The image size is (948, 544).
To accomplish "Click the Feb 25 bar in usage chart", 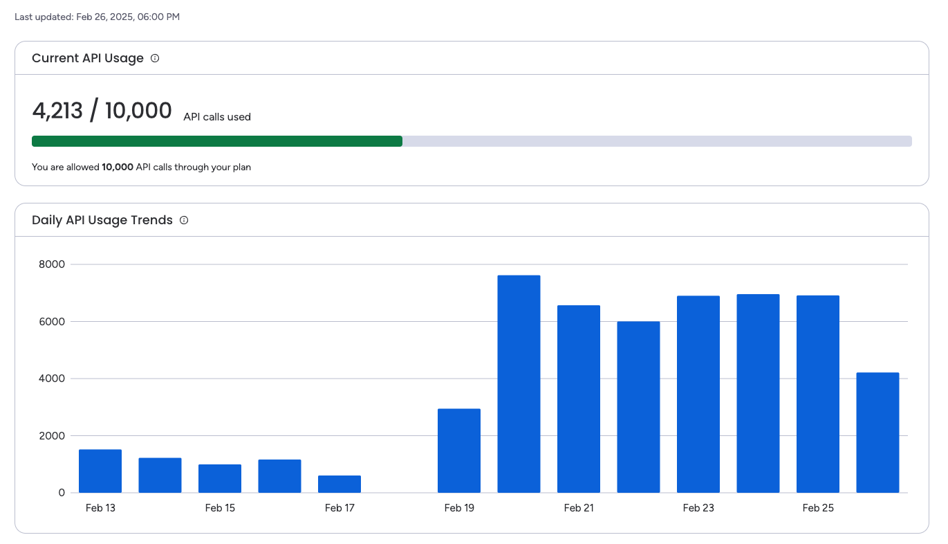I will (818, 394).
